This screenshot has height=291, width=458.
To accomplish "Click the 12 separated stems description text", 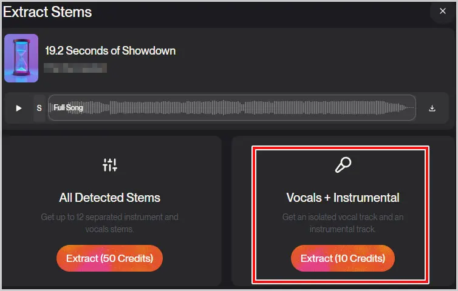I will tap(109, 223).
